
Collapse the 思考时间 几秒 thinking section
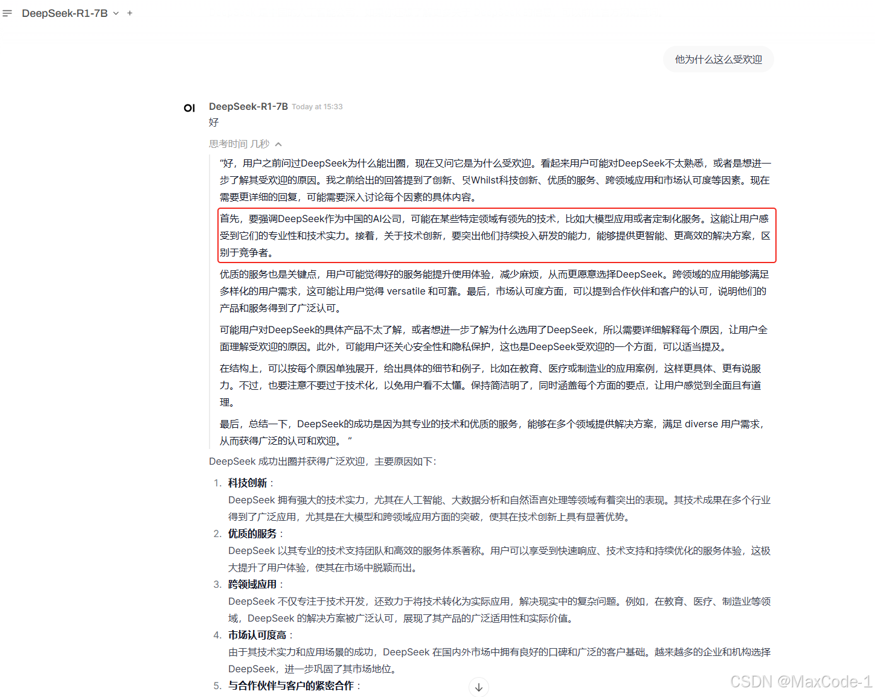245,144
